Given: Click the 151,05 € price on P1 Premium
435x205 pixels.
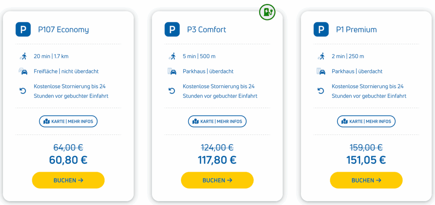Looking at the screenshot, I should tap(366, 160).
